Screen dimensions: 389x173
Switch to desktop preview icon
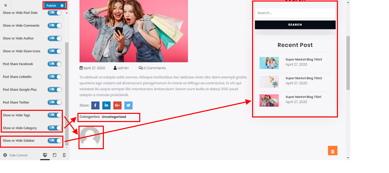(x=45, y=155)
